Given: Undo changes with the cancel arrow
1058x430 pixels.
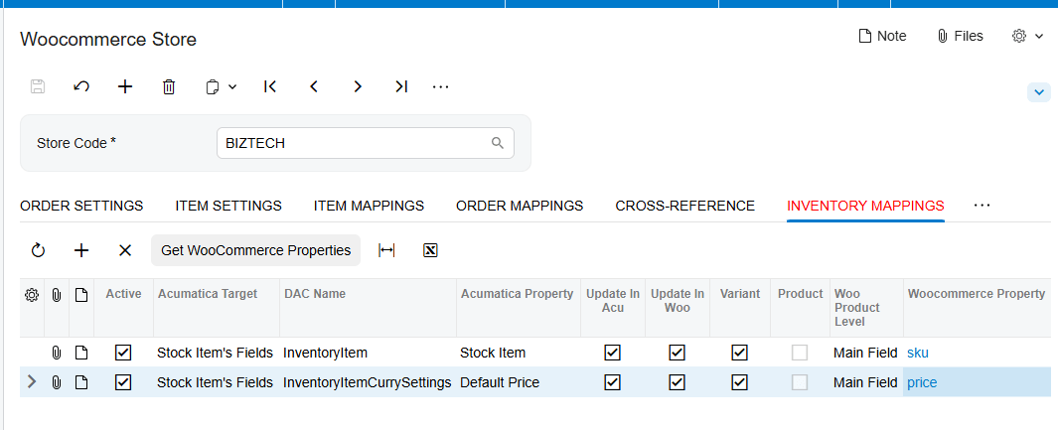Looking at the screenshot, I should tap(81, 86).
